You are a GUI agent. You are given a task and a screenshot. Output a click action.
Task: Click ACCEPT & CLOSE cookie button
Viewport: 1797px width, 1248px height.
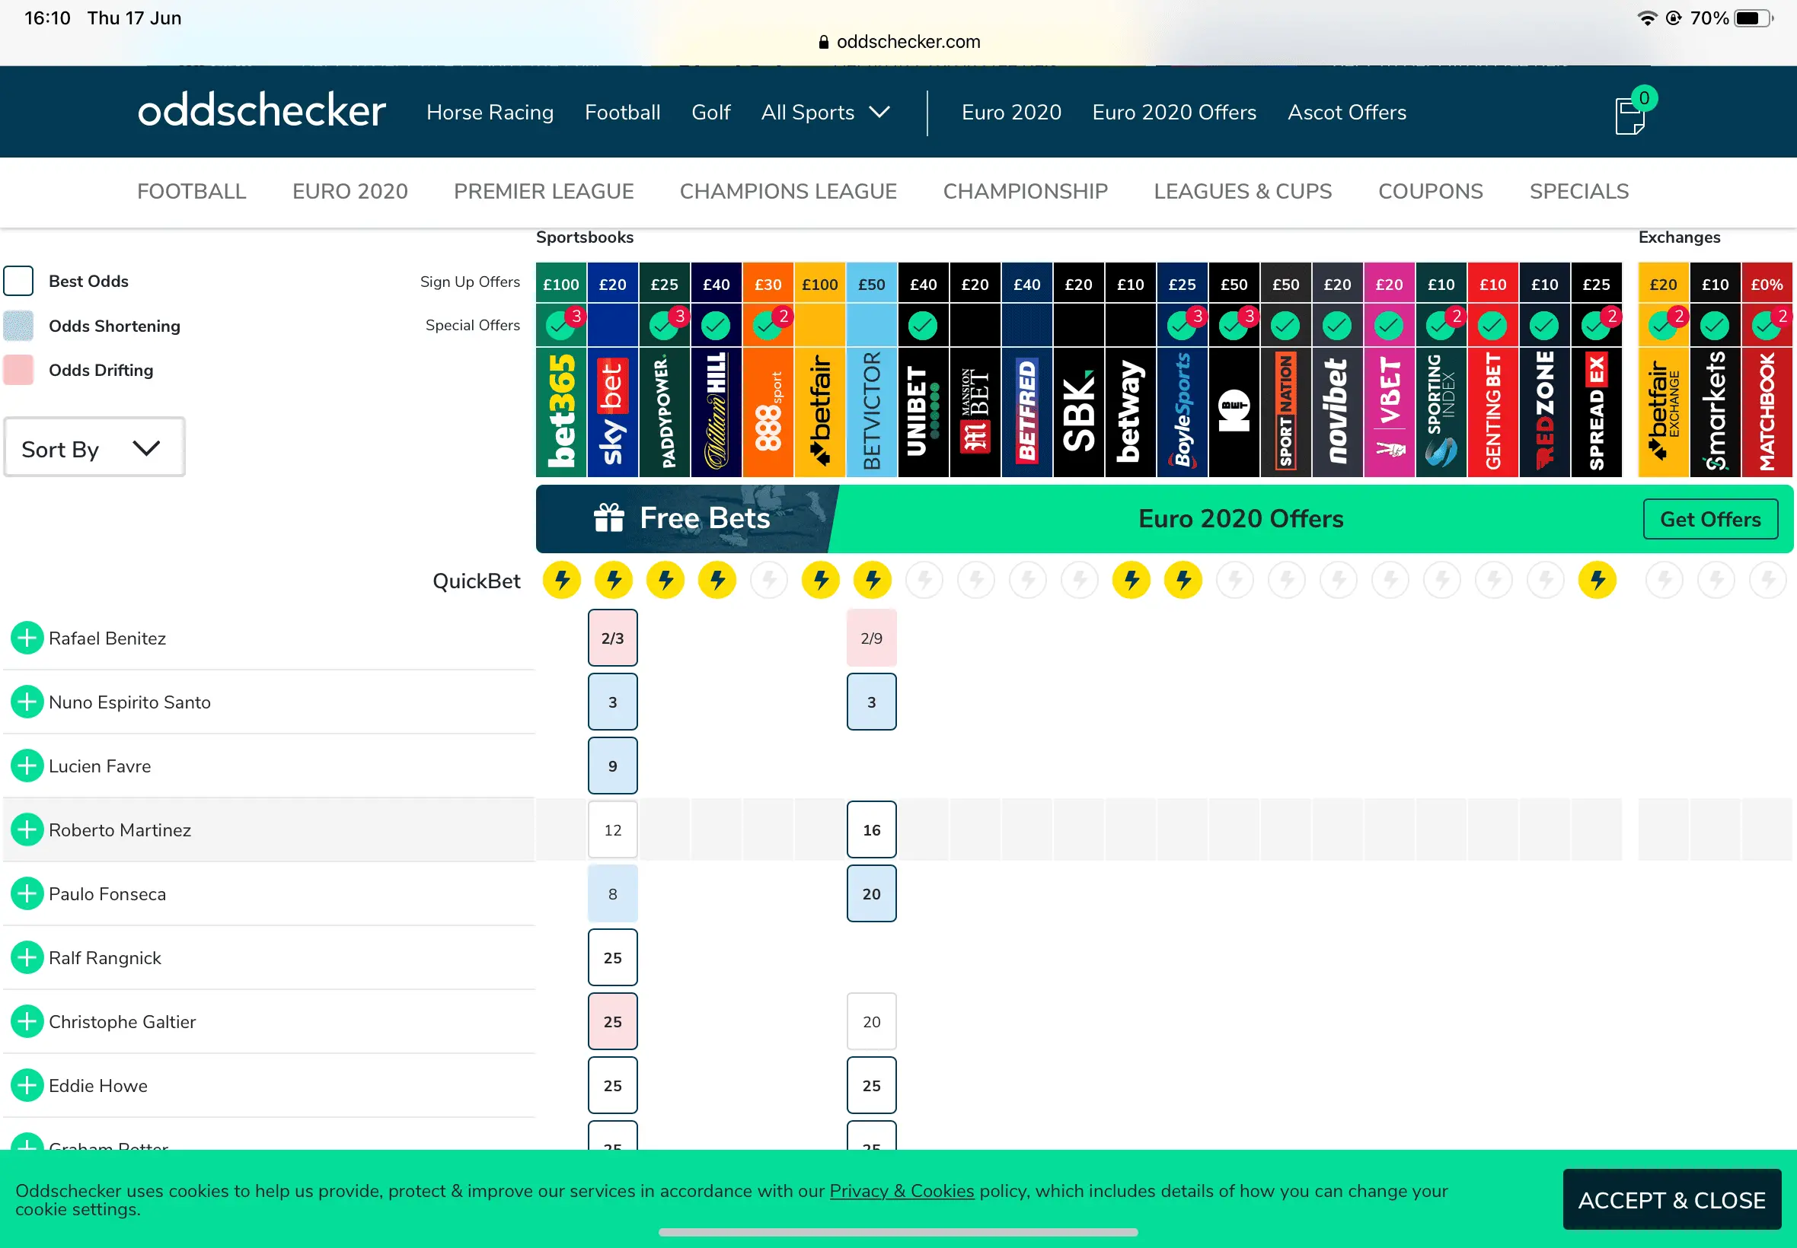(1672, 1199)
